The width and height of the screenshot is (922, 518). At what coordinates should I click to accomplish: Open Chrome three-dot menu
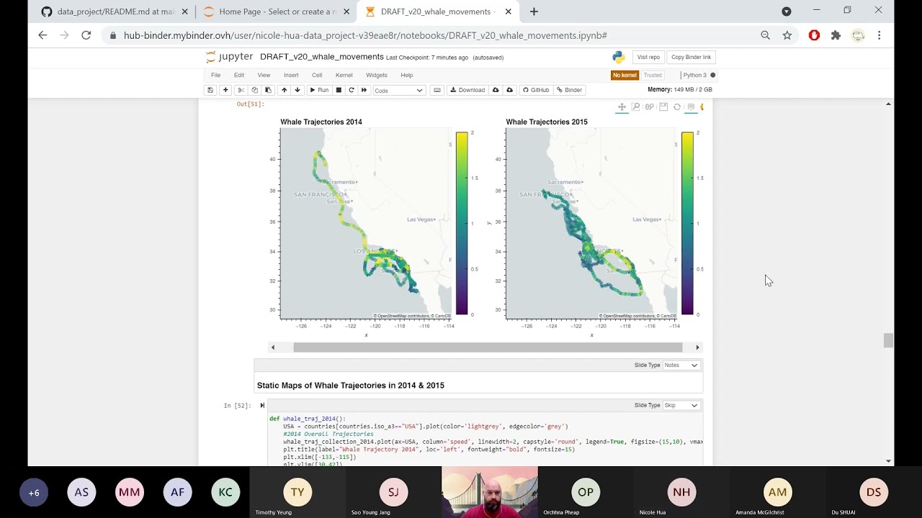coord(879,35)
